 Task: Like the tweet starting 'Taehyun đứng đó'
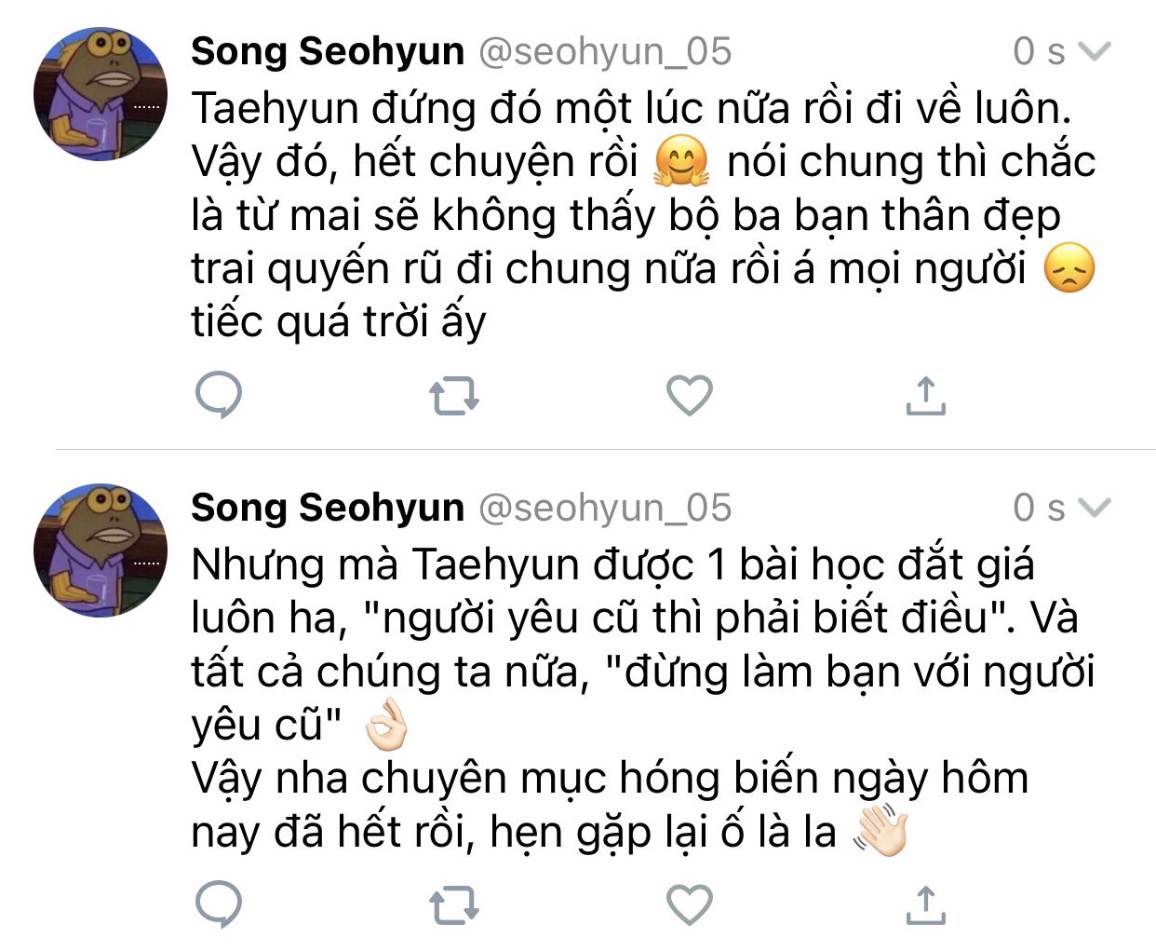tap(690, 396)
